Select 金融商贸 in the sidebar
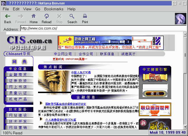Screen dimensions: 188x136 click(x=19, y=75)
